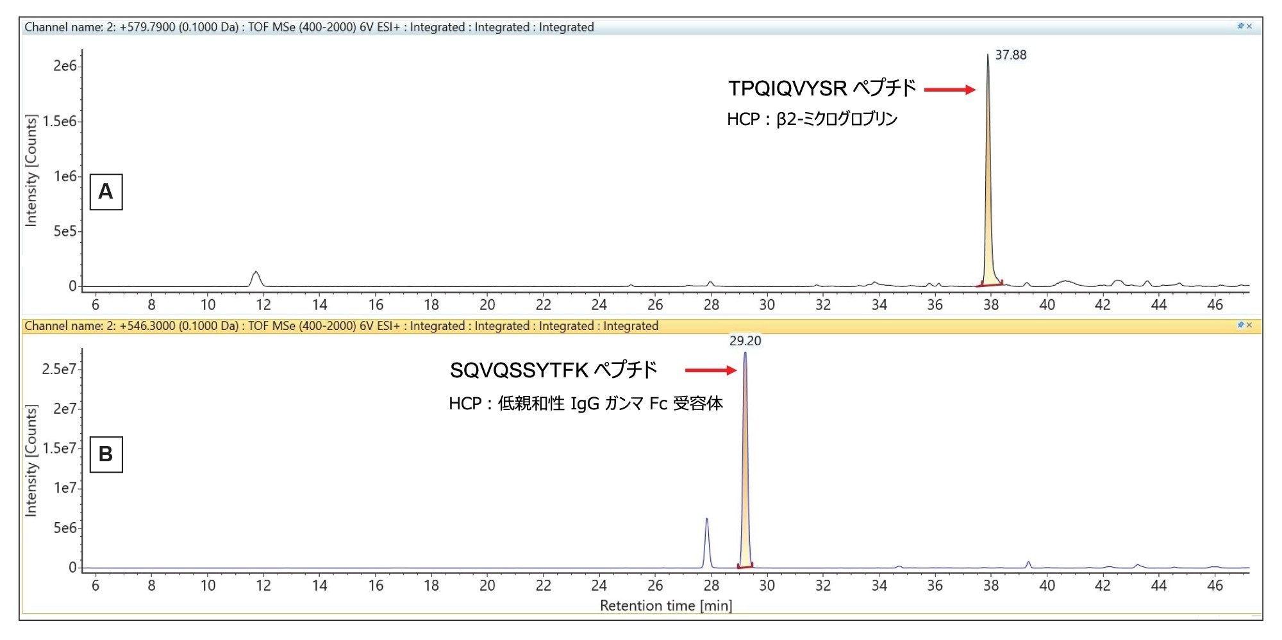Click the 37.88 retention time peak label

[1010, 55]
